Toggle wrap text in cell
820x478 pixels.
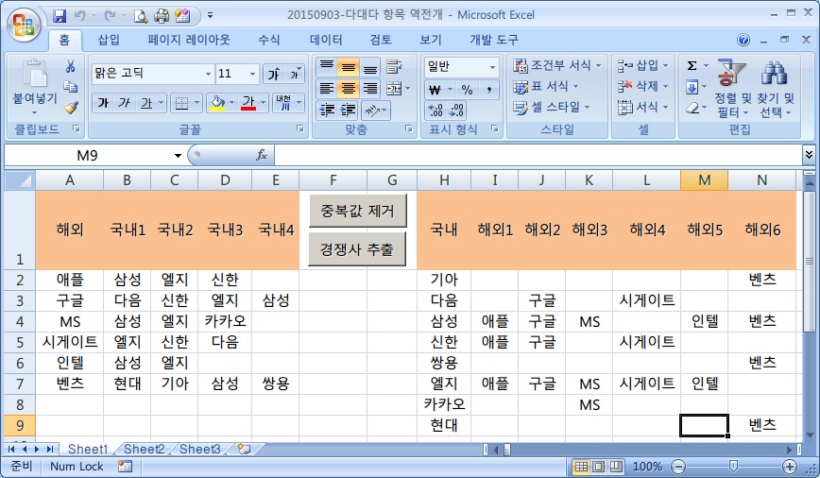click(x=394, y=66)
